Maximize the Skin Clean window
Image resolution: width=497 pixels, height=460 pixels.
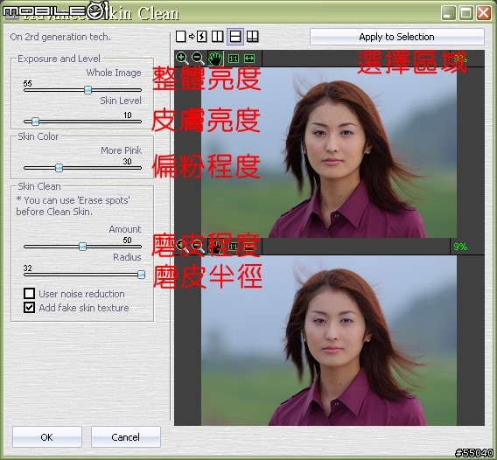click(x=465, y=13)
